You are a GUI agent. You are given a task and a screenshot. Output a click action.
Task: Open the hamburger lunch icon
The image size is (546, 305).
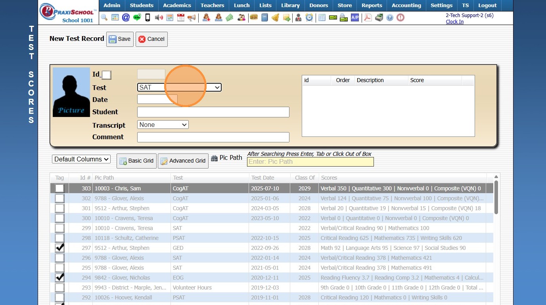254,17
